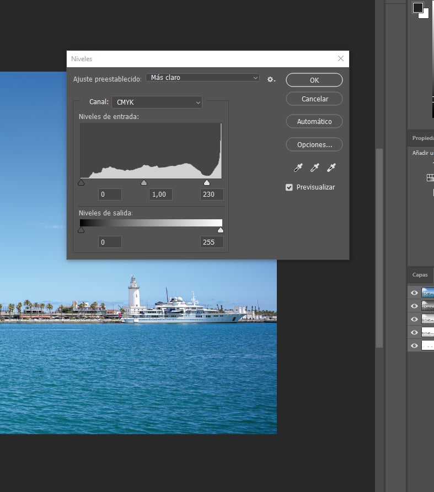Image resolution: width=434 pixels, height=492 pixels.
Task: Click the levels adjustment icon in Propiedades
Action: 430,177
